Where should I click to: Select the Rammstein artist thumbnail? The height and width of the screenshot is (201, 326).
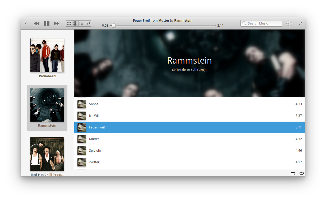pos(47,105)
